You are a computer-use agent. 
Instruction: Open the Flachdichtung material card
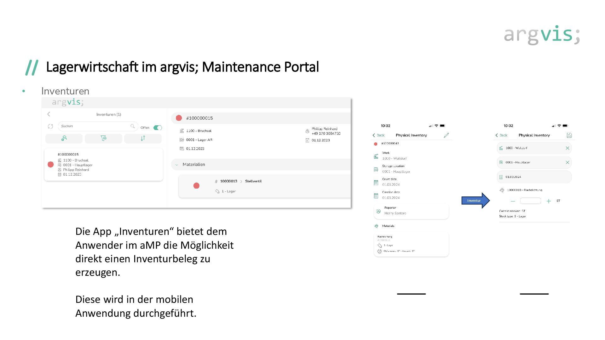click(x=411, y=245)
